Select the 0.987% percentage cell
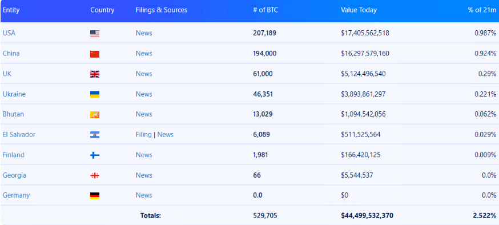 [x=485, y=33]
